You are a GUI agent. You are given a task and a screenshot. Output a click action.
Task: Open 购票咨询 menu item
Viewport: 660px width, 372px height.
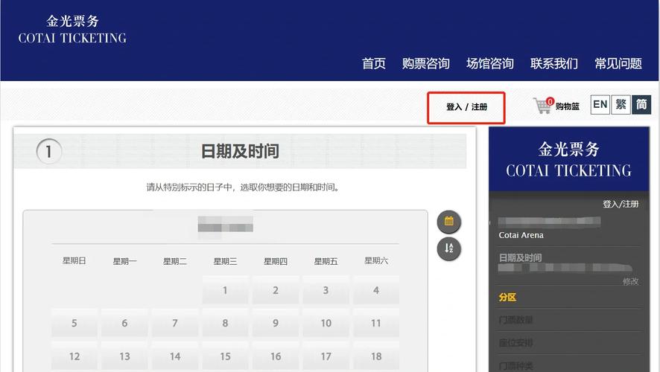(x=425, y=63)
